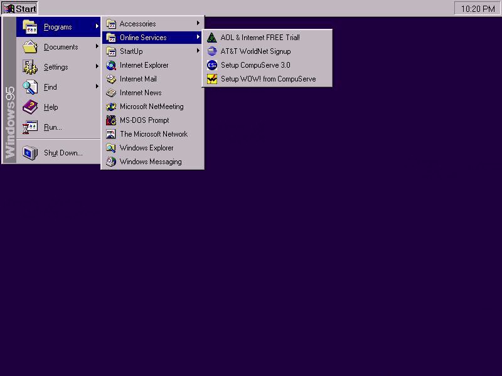Viewport: 502px width, 376px height.
Task: Expand the StartUp submenu arrow
Action: (198, 51)
